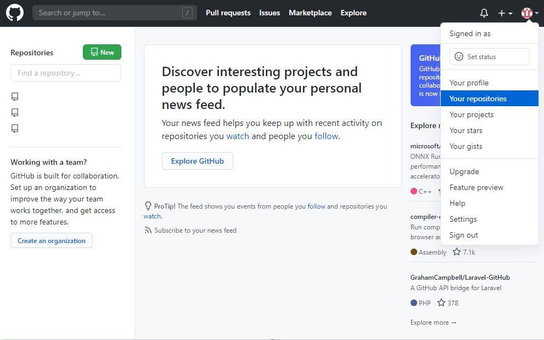Click the RSS feed icon
The height and width of the screenshot is (340, 544).
[x=148, y=230]
